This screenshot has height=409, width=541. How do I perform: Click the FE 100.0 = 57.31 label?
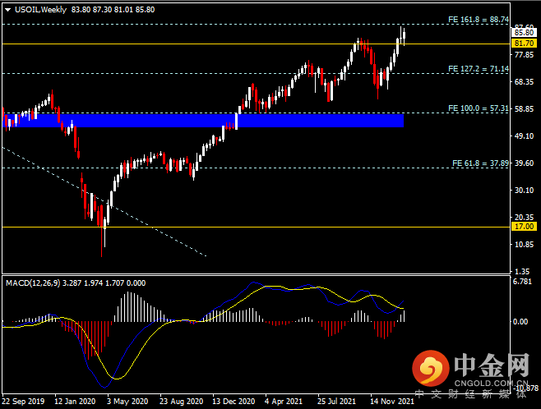coord(479,108)
